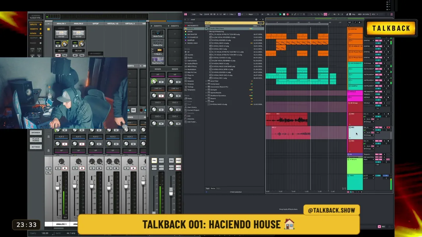The width and height of the screenshot is (422, 237).
Task: Click the Tap tempo button
Action: [201, 14]
